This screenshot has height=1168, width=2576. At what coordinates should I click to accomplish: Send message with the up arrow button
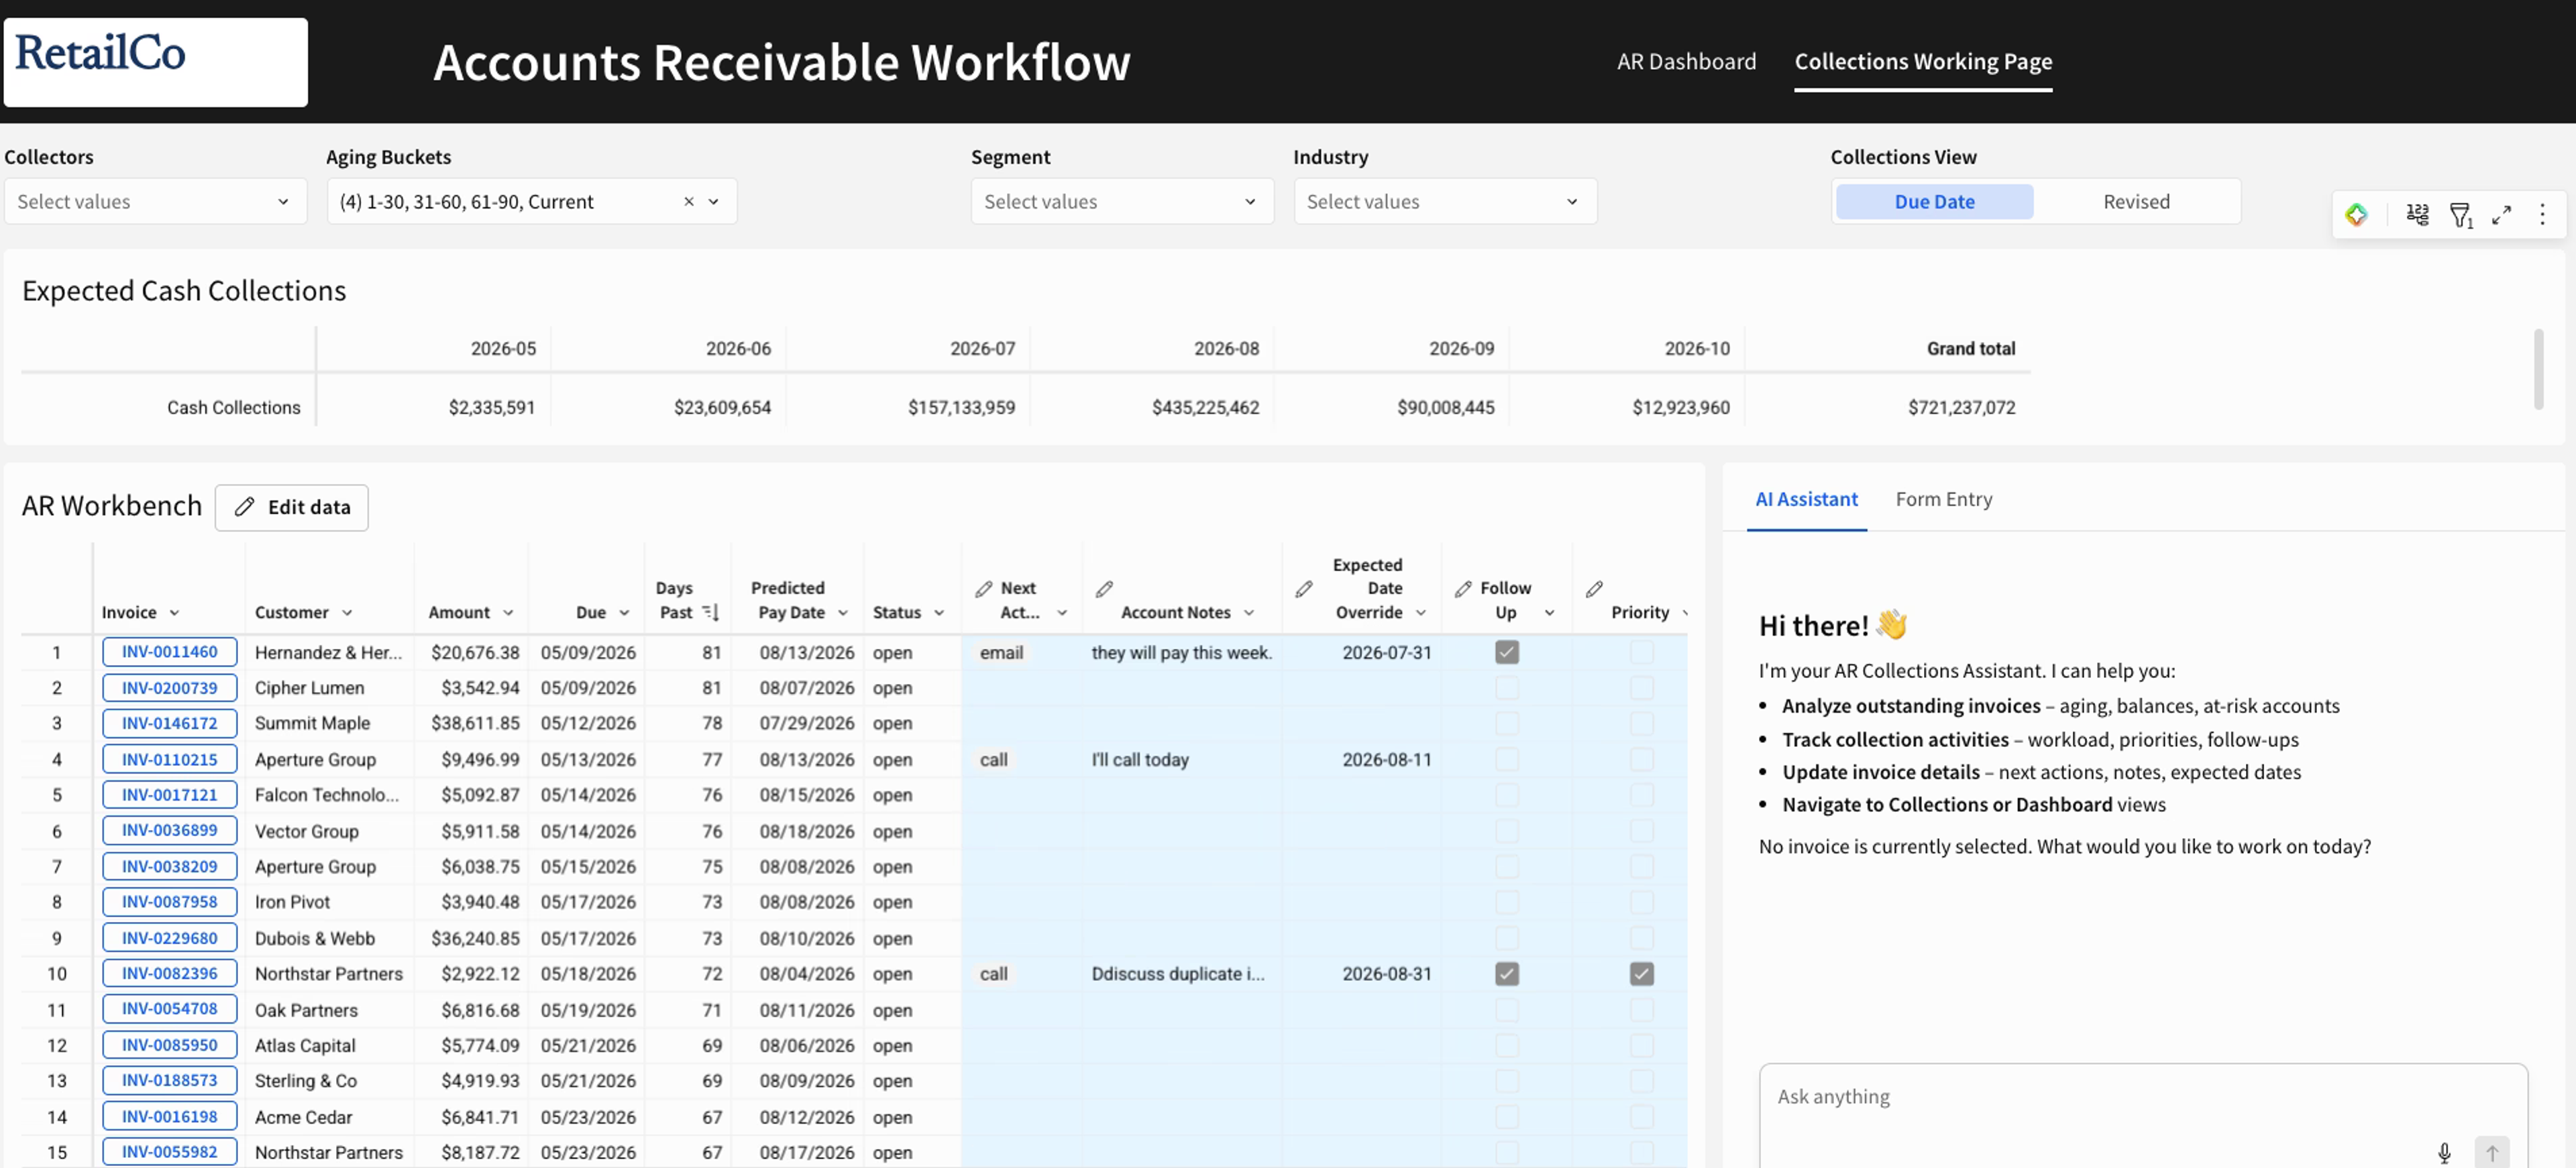(x=2491, y=1152)
